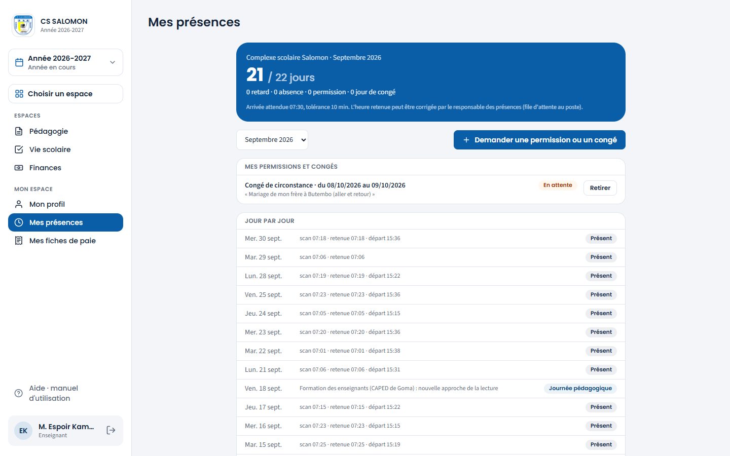Go to Vie scolaire
The width and height of the screenshot is (730, 456).
pyautogui.click(x=65, y=149)
